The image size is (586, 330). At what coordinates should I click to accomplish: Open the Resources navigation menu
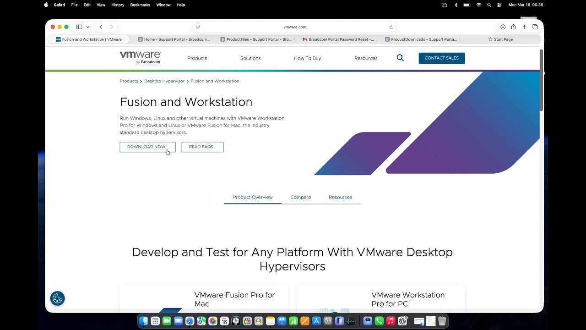click(366, 58)
